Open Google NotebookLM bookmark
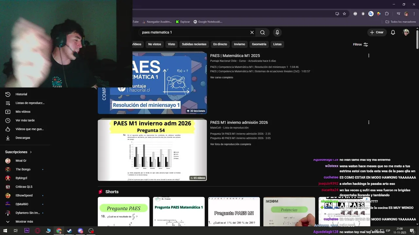419x235 pixels. pyautogui.click(x=208, y=22)
